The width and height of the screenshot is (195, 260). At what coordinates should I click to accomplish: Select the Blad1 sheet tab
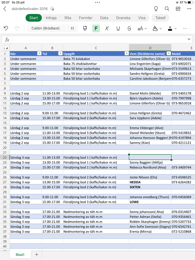tap(20, 255)
